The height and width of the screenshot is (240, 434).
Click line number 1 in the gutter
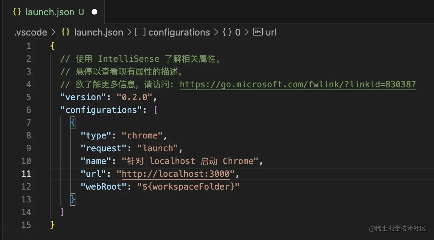click(x=28, y=46)
